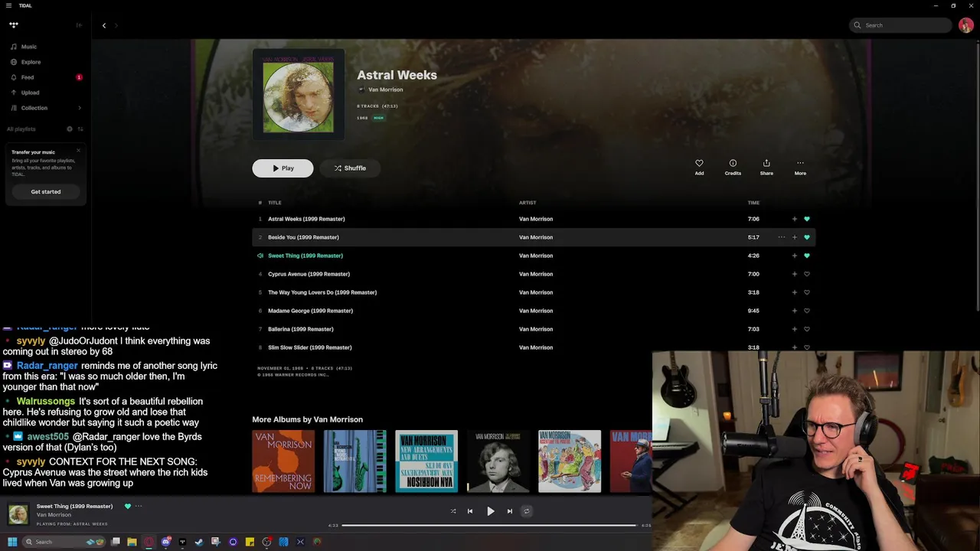
Task: Skip to previous track
Action: 470,511
